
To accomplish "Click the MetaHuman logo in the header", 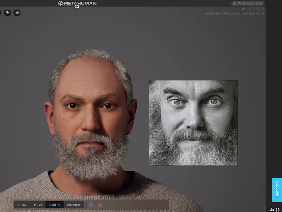I will coord(77,3).
